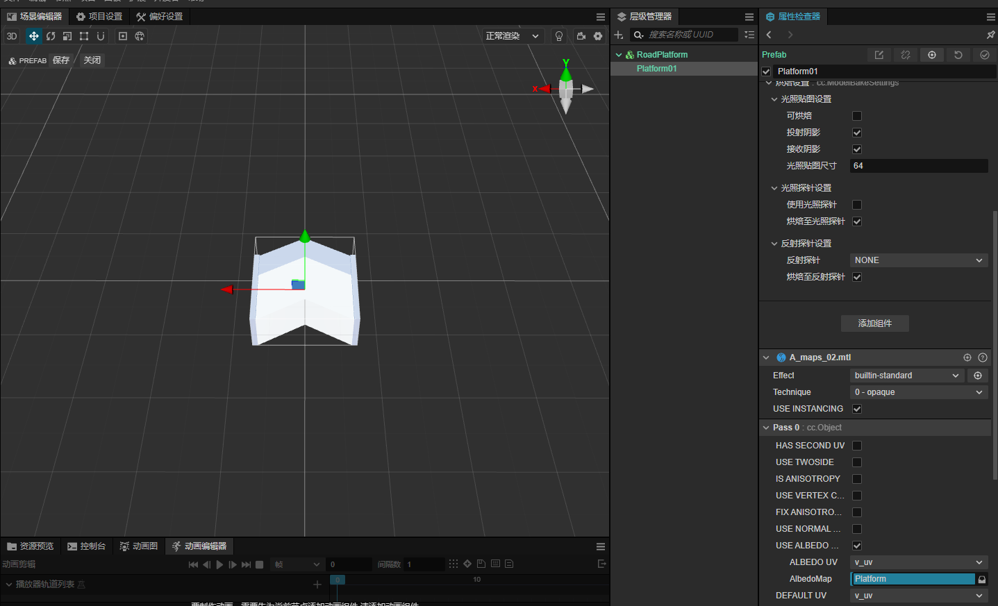This screenshot has height=606, width=998.
Task: Exit animation edit mode icon
Action: tap(602, 564)
